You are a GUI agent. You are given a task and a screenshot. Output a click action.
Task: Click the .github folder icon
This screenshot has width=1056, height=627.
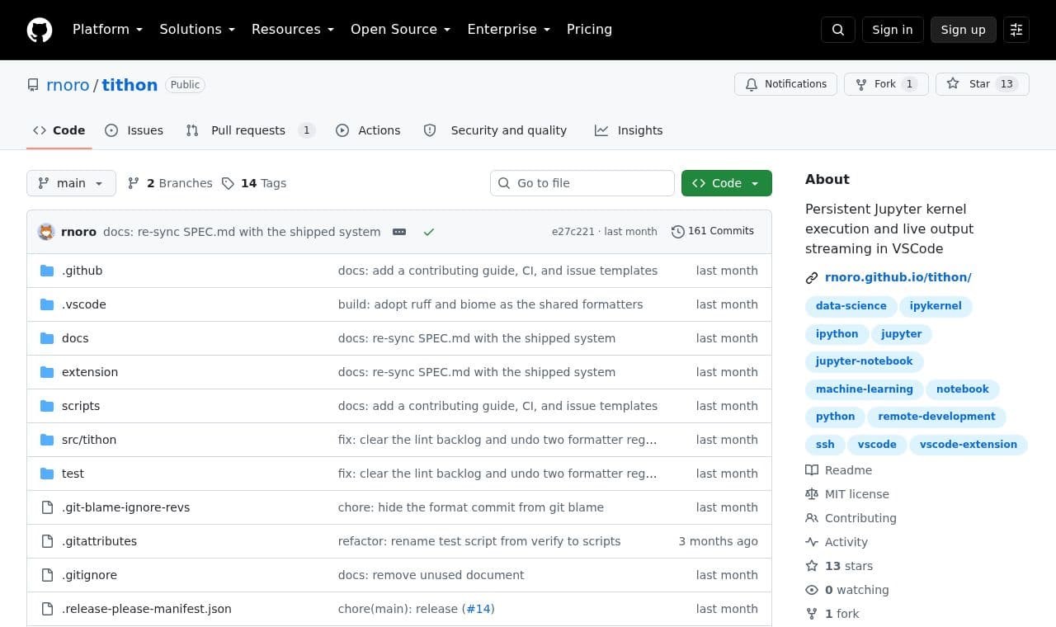(47, 271)
